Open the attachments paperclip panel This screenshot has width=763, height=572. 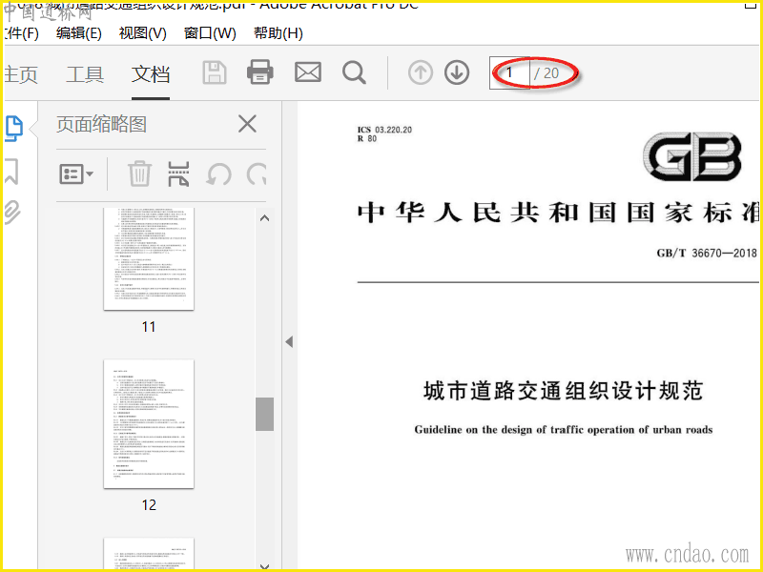12,212
